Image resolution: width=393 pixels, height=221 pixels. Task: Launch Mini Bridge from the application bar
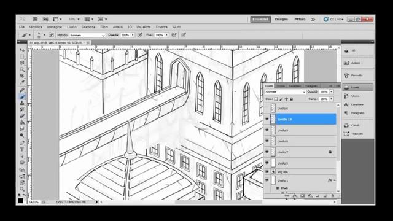pos(45,19)
